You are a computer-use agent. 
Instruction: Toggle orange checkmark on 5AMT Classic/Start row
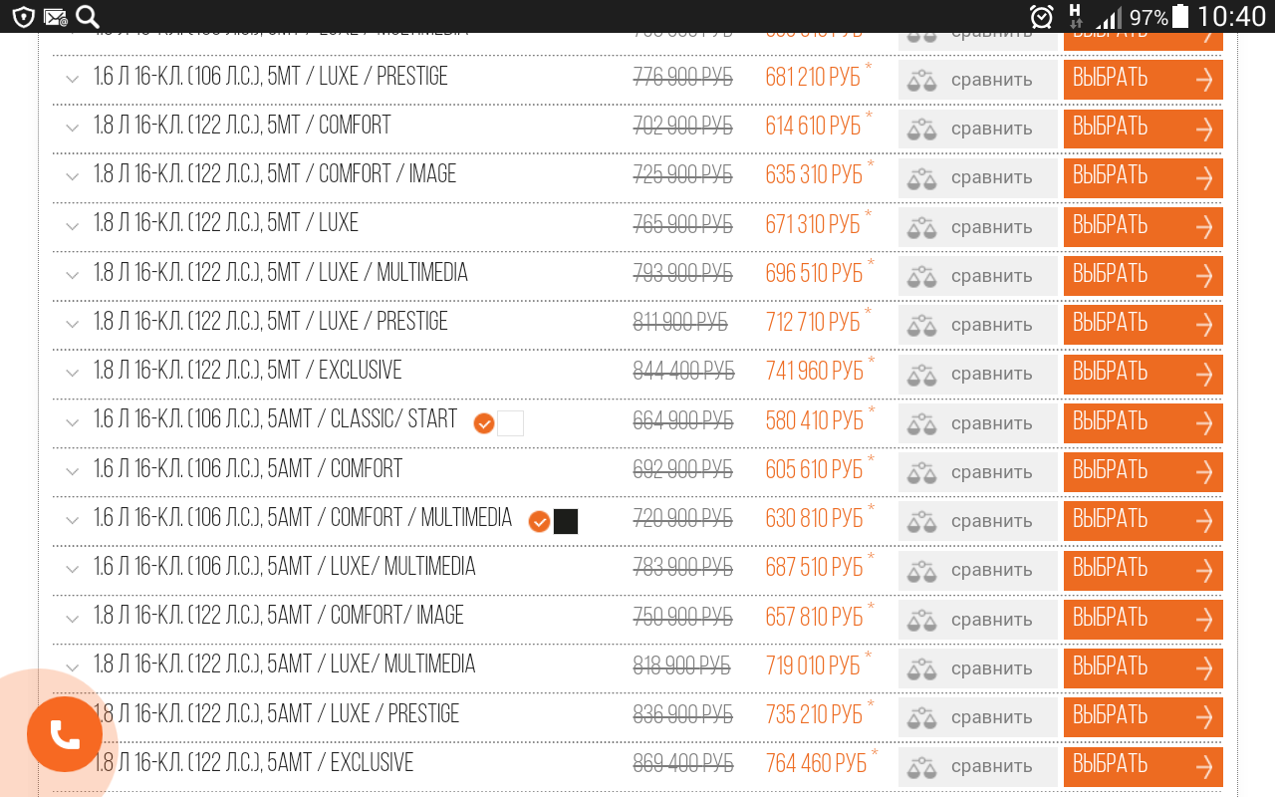coord(484,423)
